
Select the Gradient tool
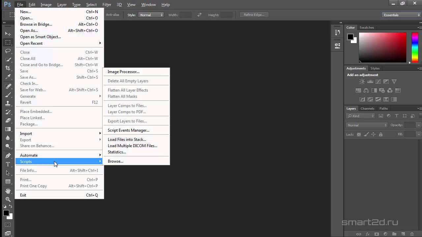coord(8,129)
